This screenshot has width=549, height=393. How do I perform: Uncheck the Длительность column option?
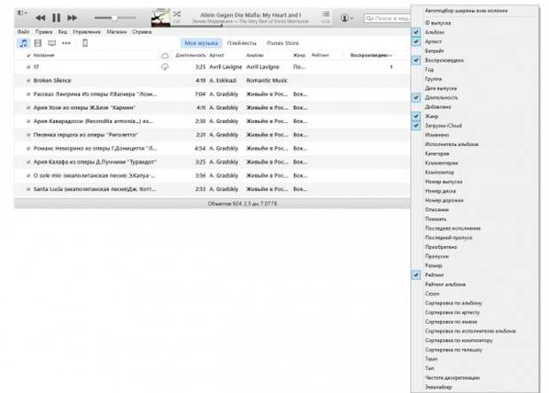[x=416, y=97]
